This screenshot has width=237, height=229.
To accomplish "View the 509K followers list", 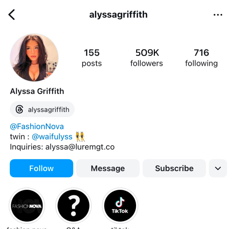I will coord(147,58).
